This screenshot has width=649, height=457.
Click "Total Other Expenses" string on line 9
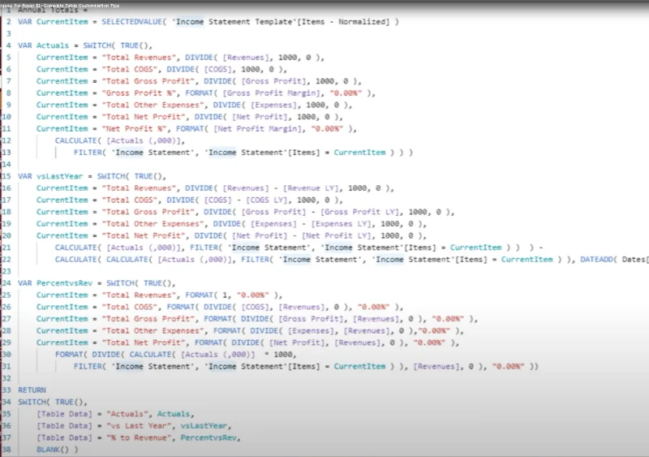pyautogui.click(x=153, y=105)
